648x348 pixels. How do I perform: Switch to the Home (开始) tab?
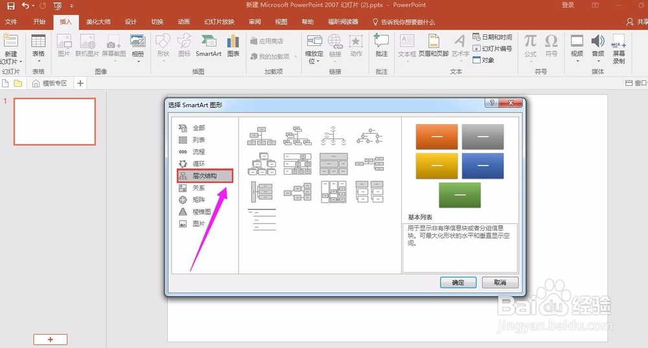pos(40,22)
